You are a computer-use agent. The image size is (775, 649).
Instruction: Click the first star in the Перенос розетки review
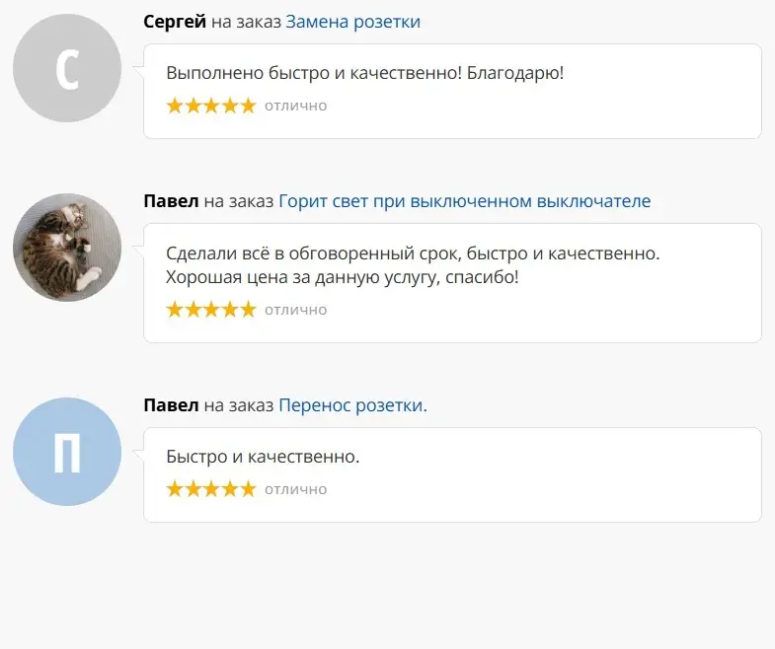176,489
